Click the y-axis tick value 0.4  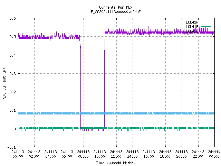[x=12, y=55]
